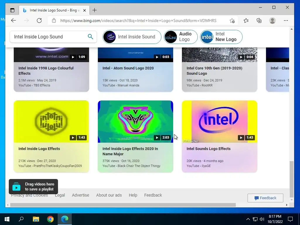Screen dimensions: 300x225
Task: Select the Intel Inside Logo Sound tab
Action: 54,10
